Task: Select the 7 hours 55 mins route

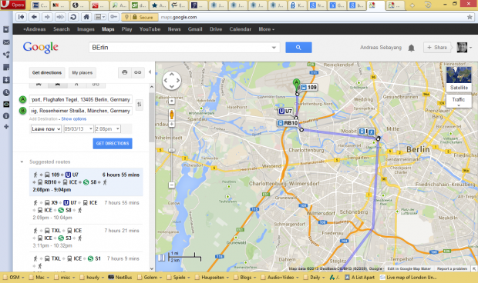Action: point(86,210)
